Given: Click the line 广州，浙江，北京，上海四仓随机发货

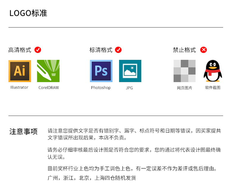Looking at the screenshot, I should pyautogui.click(x=92, y=178).
